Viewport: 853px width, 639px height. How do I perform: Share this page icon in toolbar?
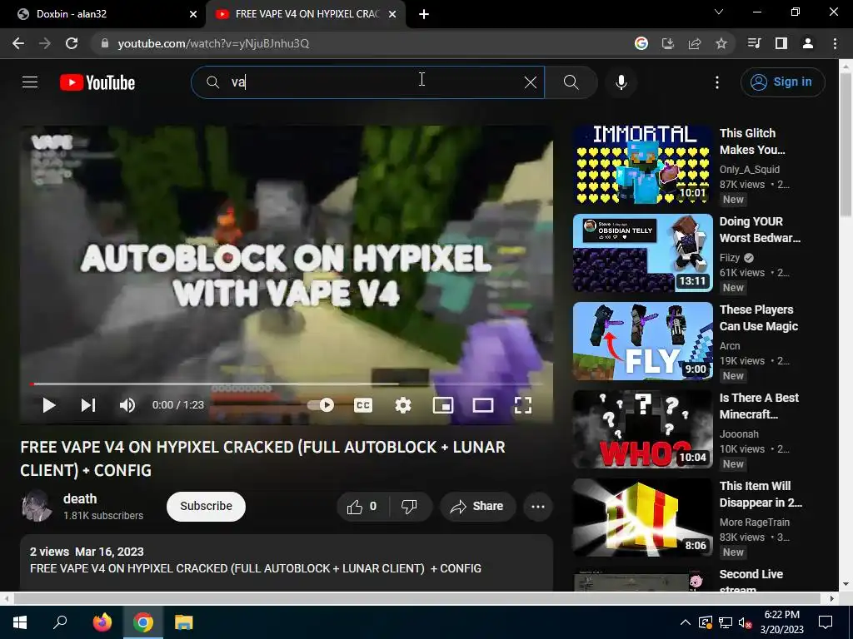tap(695, 43)
